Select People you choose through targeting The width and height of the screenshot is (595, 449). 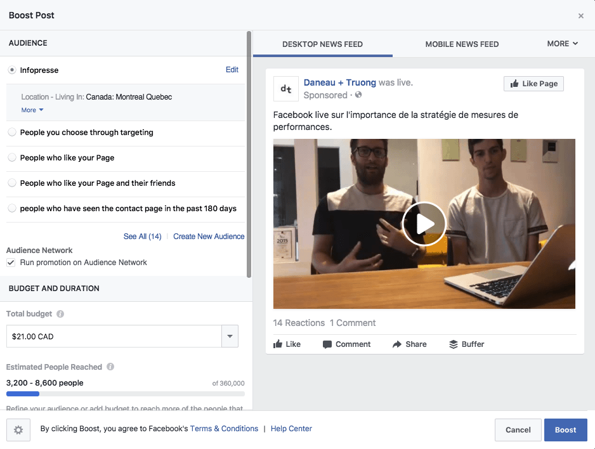coord(12,133)
